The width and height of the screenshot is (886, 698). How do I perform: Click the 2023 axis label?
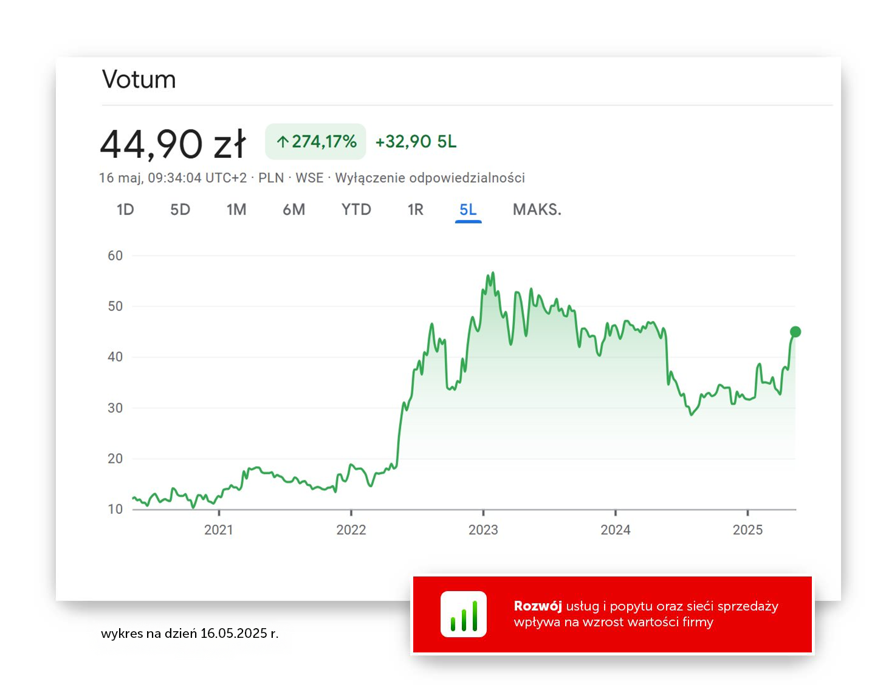tap(483, 530)
